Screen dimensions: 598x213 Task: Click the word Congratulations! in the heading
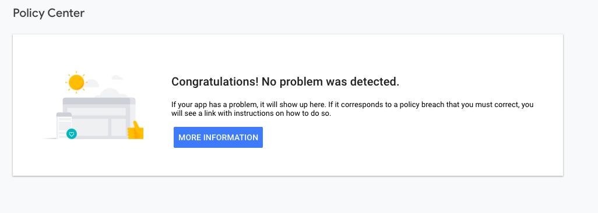point(215,81)
